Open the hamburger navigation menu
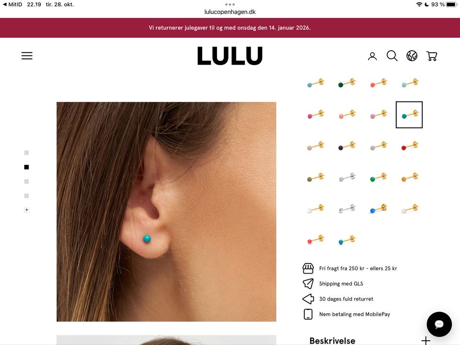Viewport: 460px width, 345px height. [27, 56]
